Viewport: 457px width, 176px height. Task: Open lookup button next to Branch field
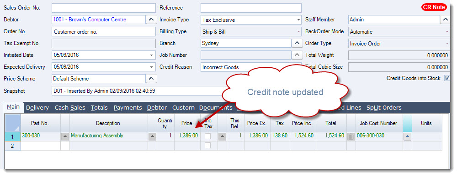297,43
